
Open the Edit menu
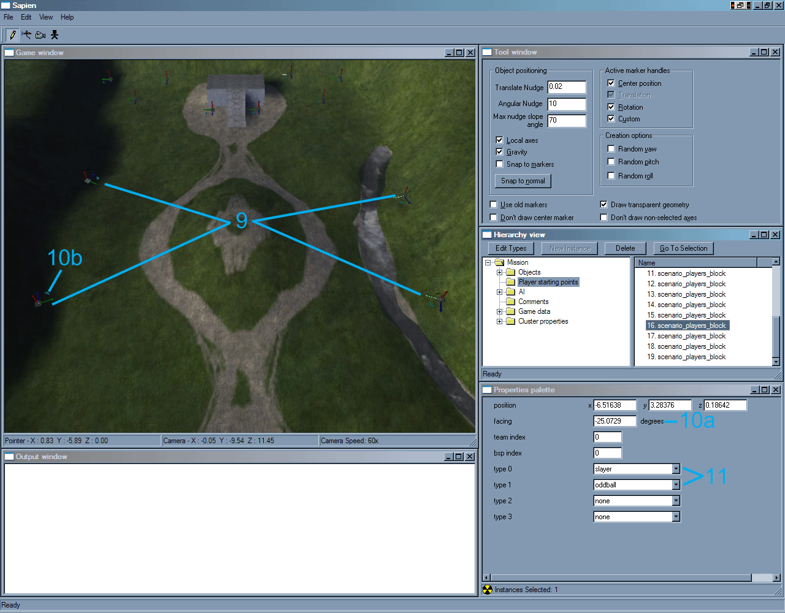[x=26, y=17]
